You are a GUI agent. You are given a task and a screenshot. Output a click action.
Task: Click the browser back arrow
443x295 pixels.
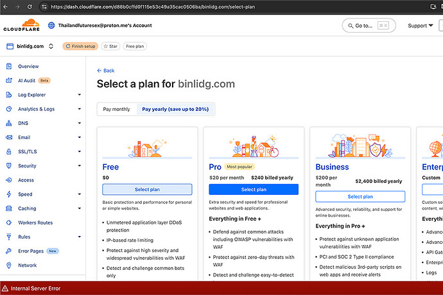(x=5, y=7)
